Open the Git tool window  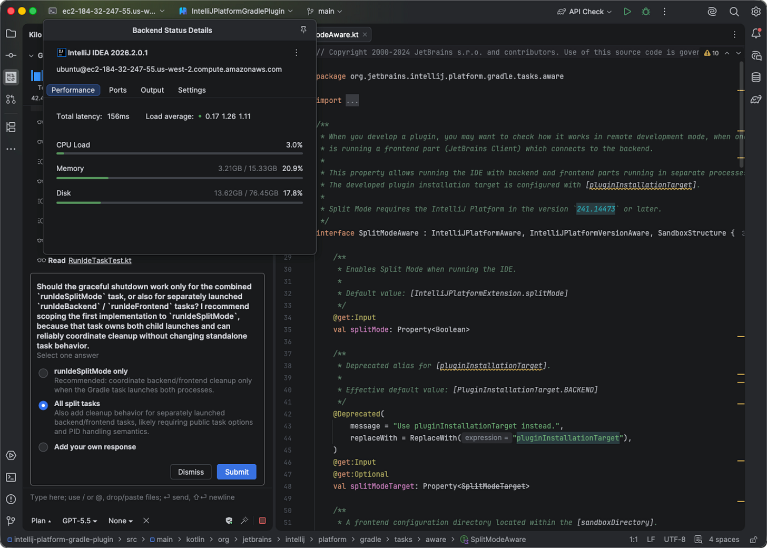(x=11, y=521)
